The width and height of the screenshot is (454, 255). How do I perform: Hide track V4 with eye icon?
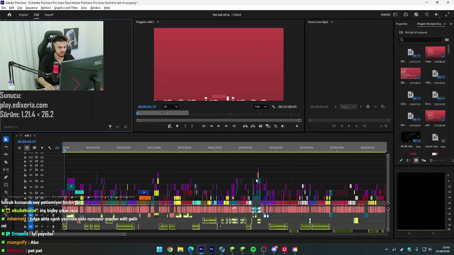[42, 187]
